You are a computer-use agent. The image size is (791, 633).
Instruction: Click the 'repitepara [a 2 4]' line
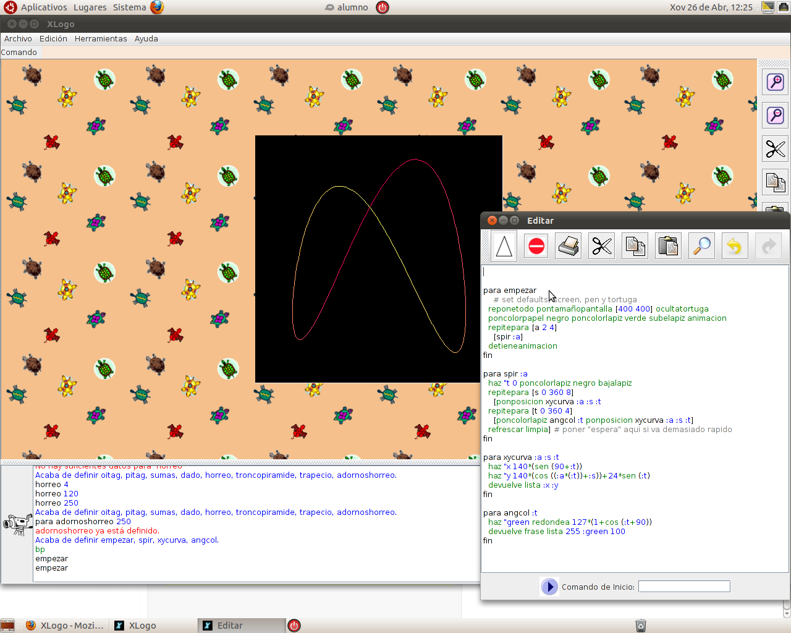[522, 328]
